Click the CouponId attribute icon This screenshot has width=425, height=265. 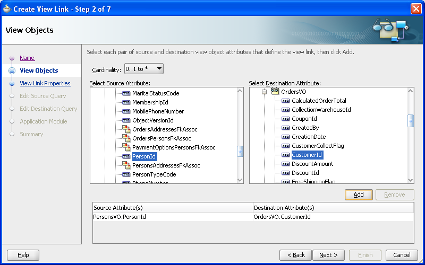(x=285, y=119)
